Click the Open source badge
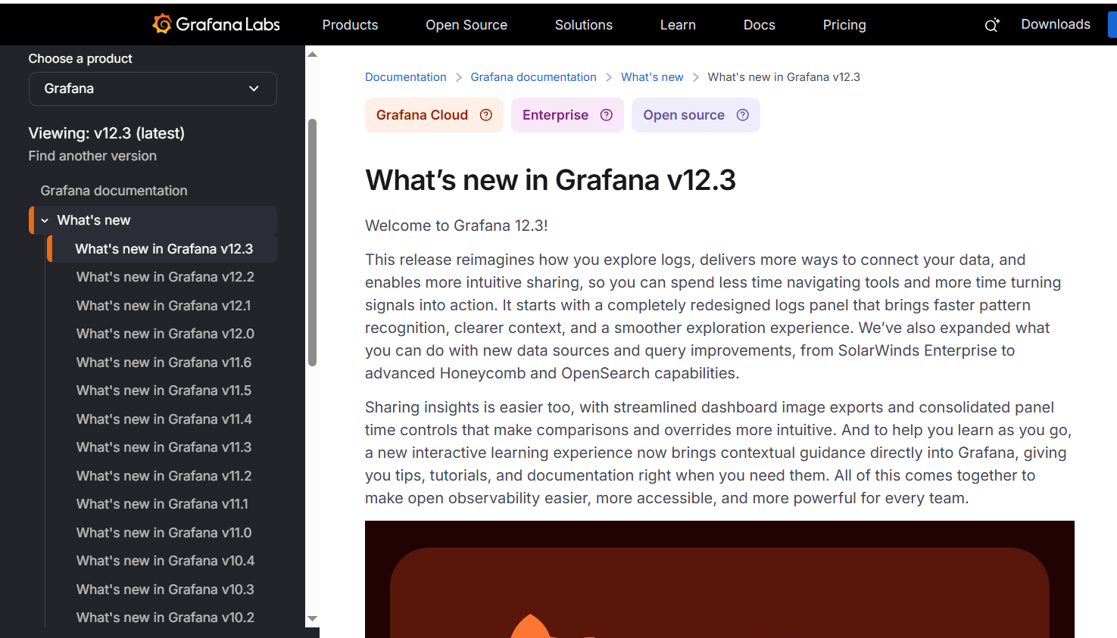 tap(696, 115)
